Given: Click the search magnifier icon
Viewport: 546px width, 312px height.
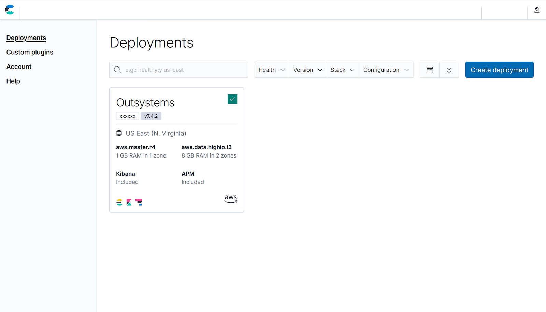Looking at the screenshot, I should point(117,70).
